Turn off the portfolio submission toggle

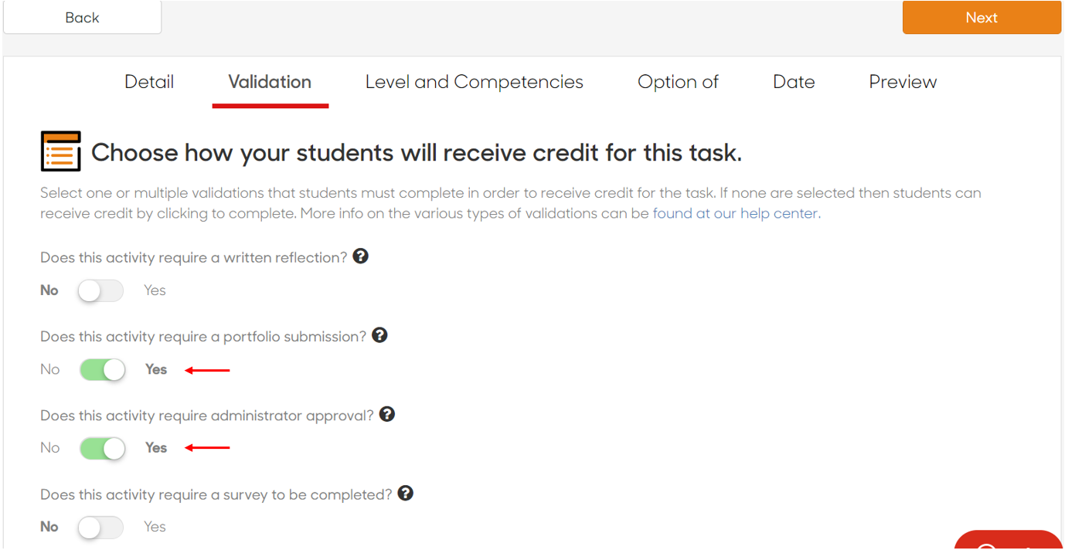coord(102,369)
